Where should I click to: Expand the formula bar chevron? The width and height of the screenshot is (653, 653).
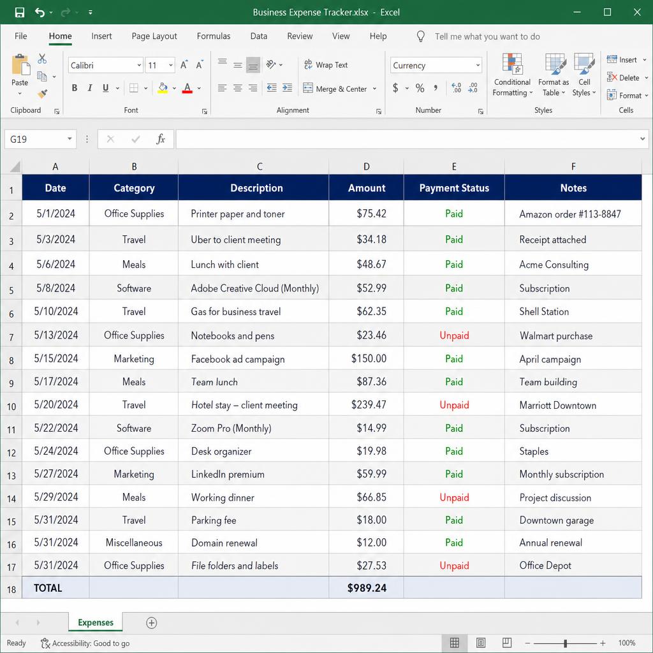point(643,138)
